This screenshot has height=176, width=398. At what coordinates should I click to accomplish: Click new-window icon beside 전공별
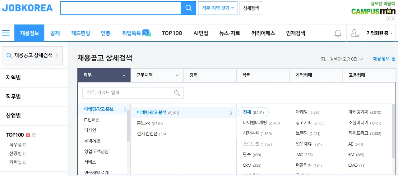[x=25, y=154]
